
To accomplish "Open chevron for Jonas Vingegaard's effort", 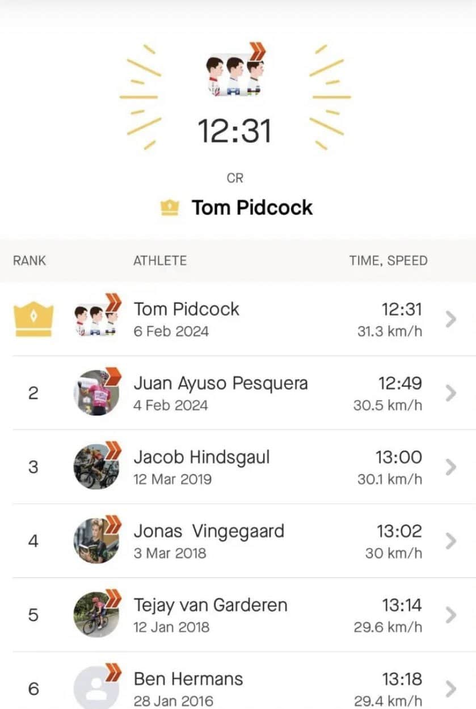I will click(451, 540).
